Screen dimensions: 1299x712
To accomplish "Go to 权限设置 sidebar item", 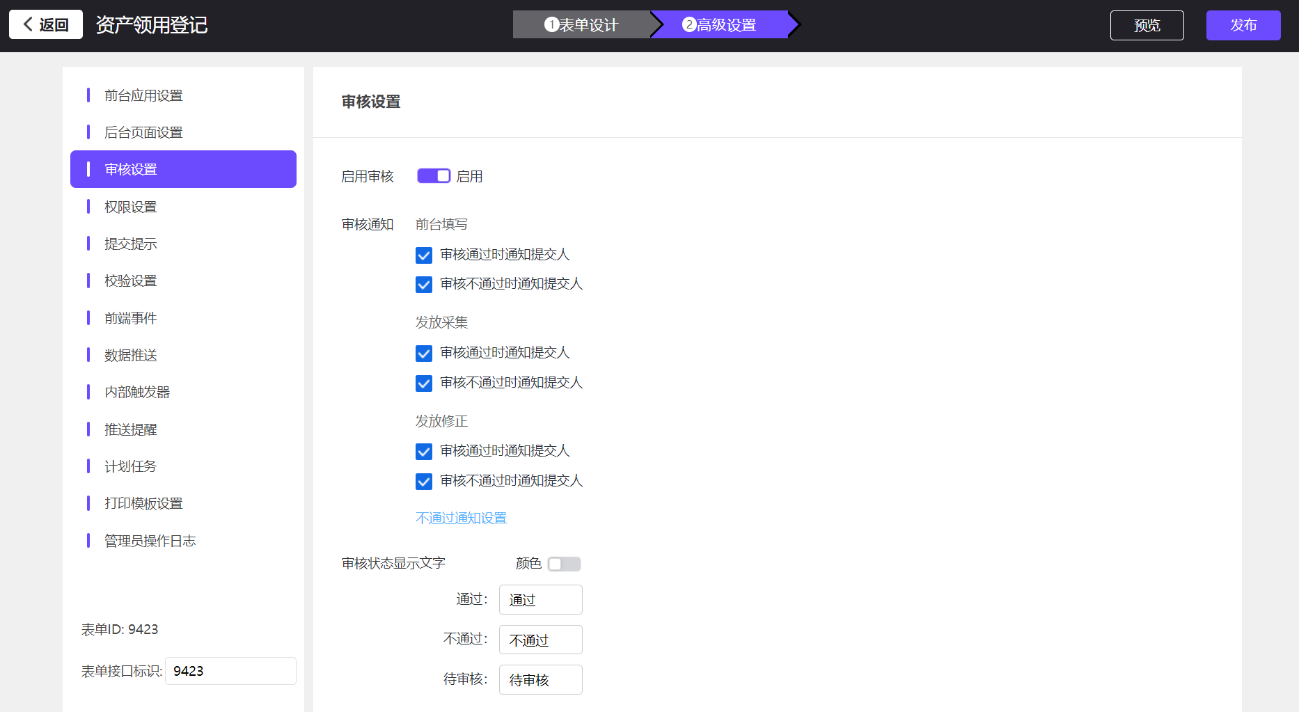I will pos(131,207).
